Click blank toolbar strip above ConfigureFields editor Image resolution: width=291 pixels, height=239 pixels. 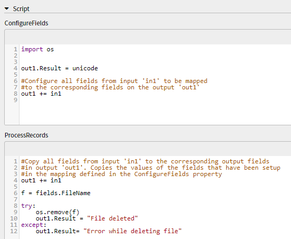point(148,37)
